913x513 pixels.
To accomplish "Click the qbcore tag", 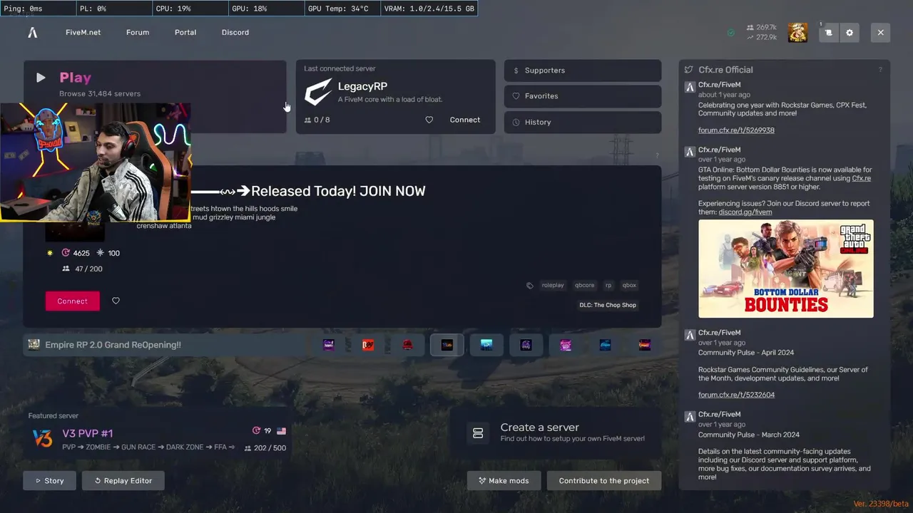I will click(x=584, y=285).
